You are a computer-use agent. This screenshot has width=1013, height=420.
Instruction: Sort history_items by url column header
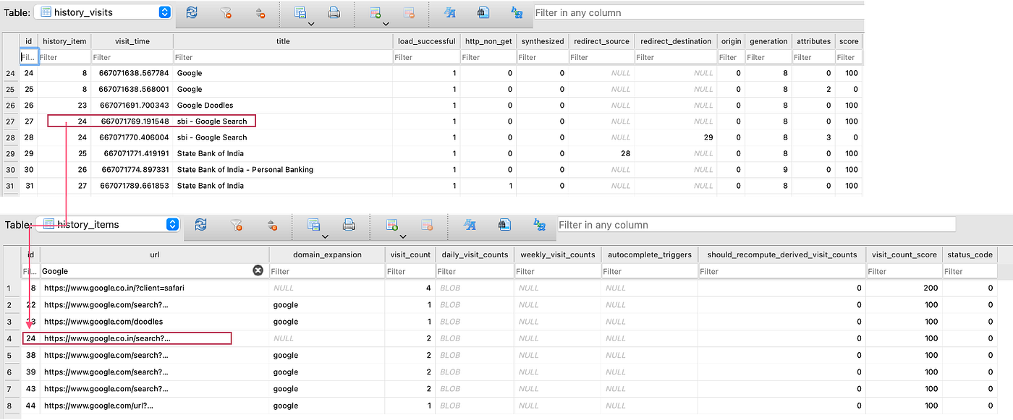click(x=154, y=254)
